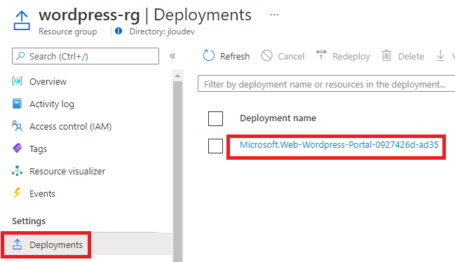Click the purple Tags icon
This screenshot has width=455, height=262.
[17, 148]
